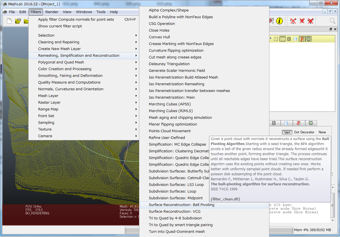Image resolution: width=340 pixels, height=237 pixels.
Task: Open the View menu
Action: (x=67, y=12)
